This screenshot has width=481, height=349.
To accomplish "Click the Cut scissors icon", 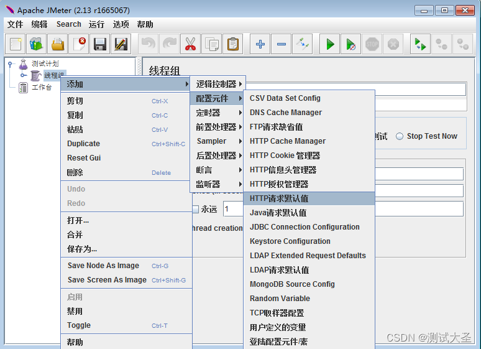I will (x=191, y=44).
